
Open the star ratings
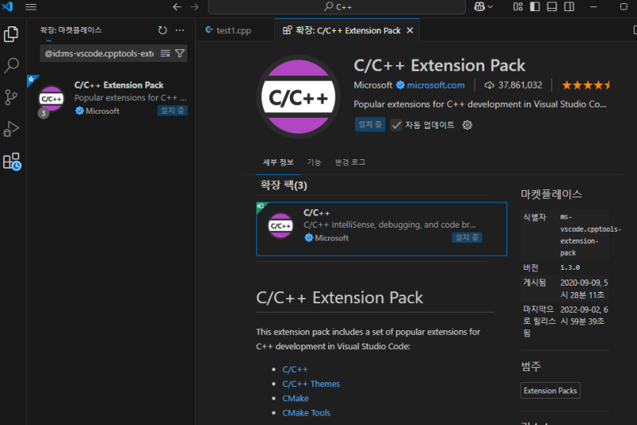585,85
